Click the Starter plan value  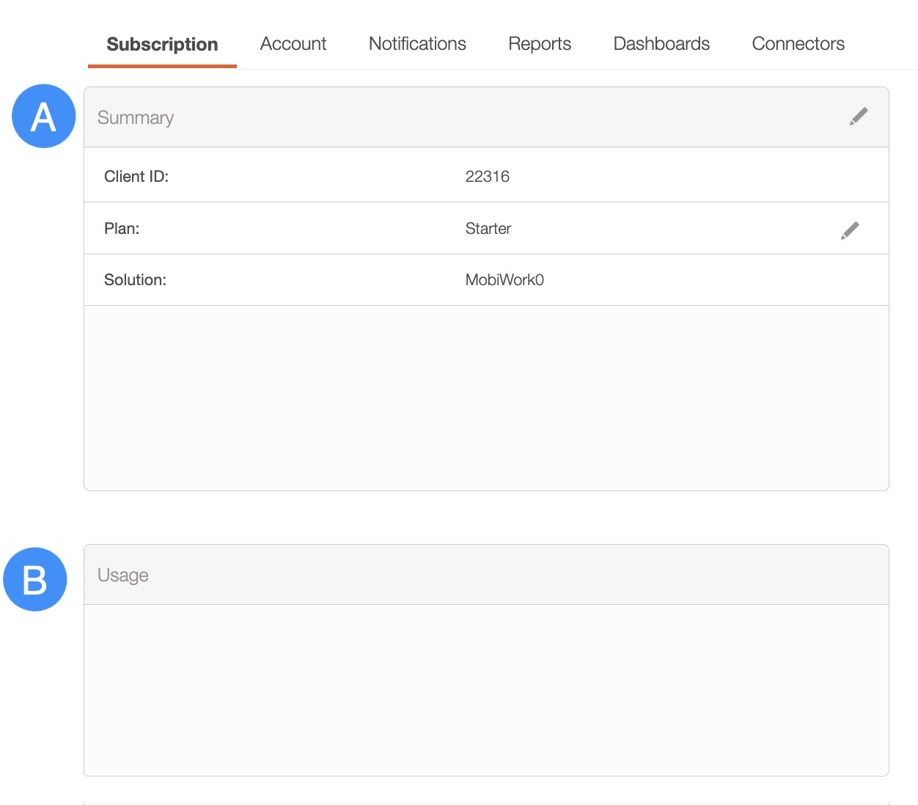click(x=488, y=229)
